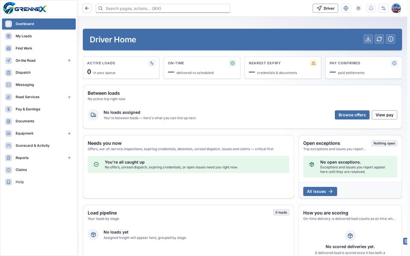Click the No scored deliveries box icon
Viewport: 410px width, 256px height.
(x=350, y=236)
